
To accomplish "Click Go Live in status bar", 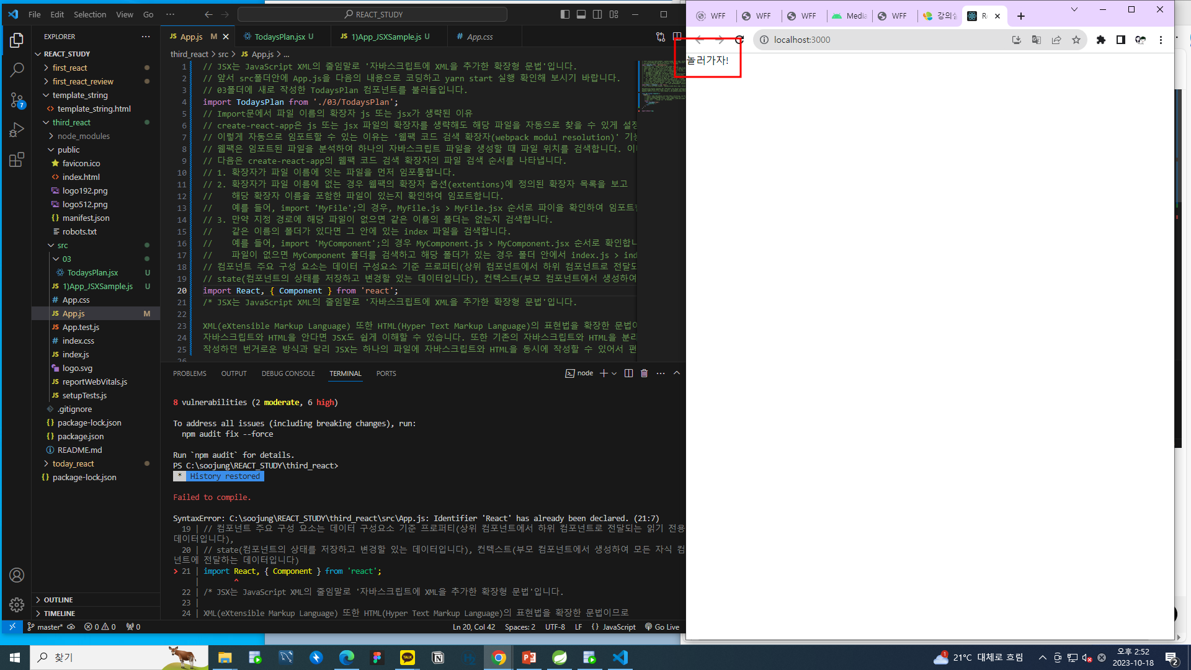I will pyautogui.click(x=662, y=627).
